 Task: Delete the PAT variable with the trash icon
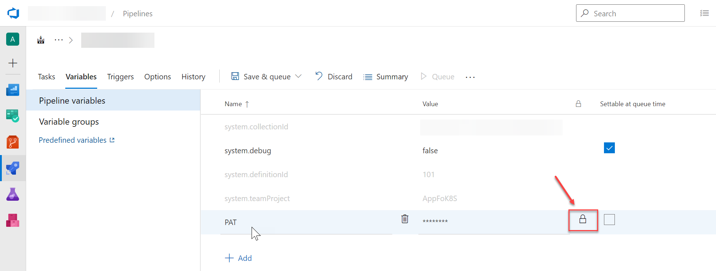click(x=405, y=219)
